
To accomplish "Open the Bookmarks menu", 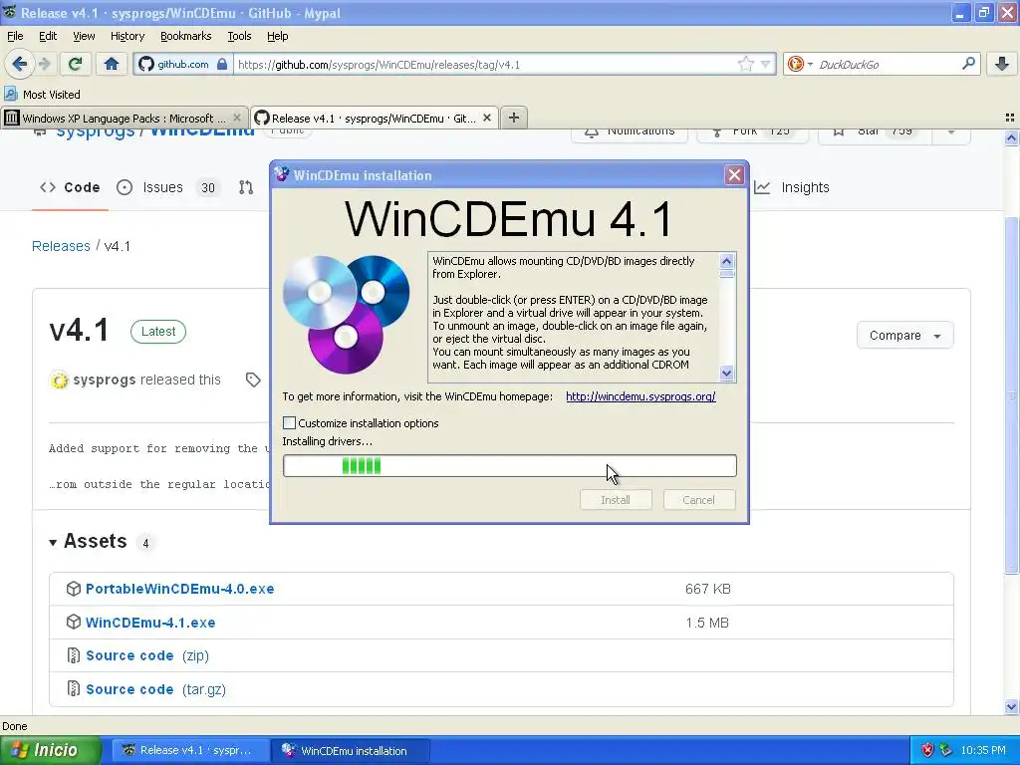I will [x=185, y=36].
